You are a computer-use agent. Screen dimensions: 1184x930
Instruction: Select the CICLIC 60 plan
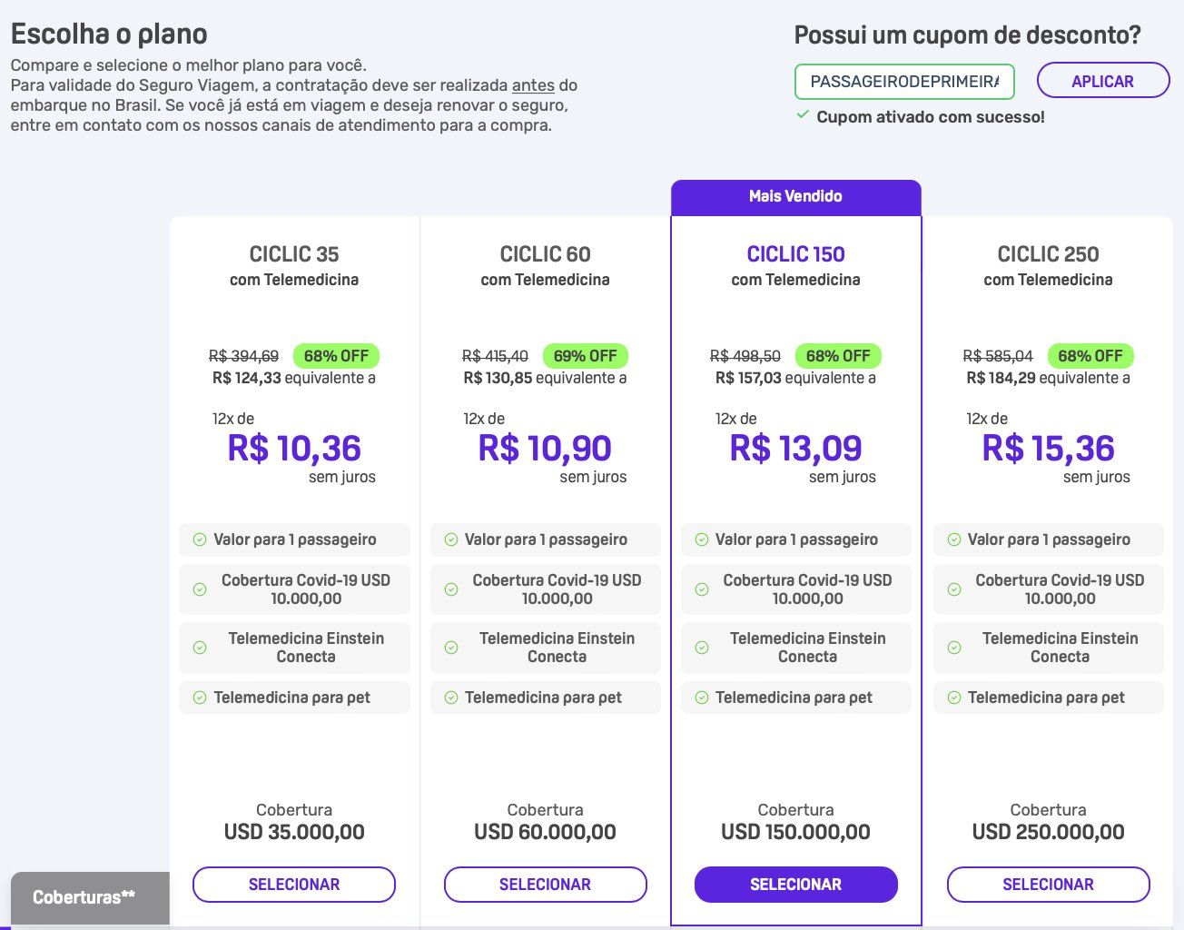(x=546, y=885)
